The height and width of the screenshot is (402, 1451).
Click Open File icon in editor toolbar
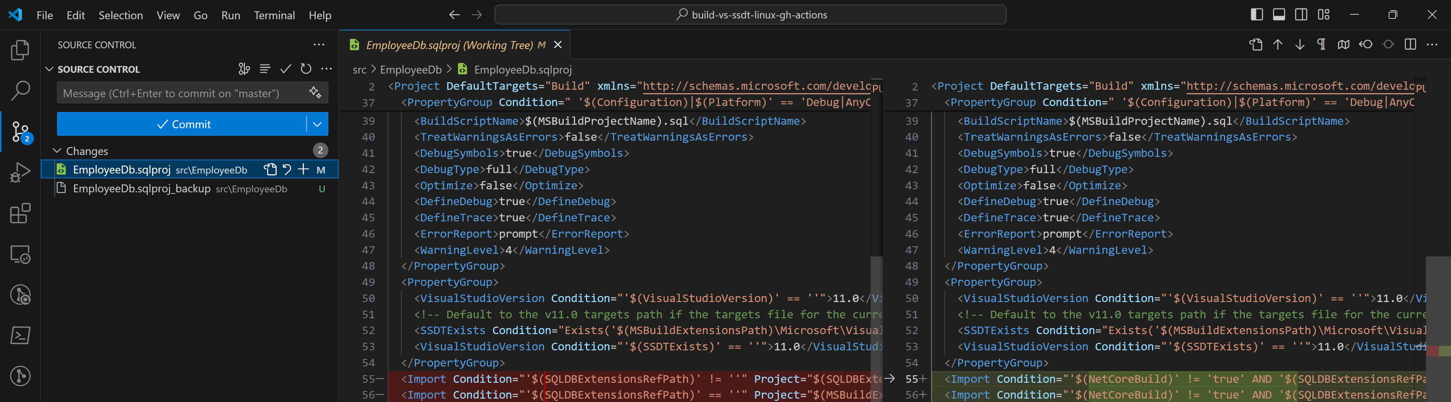pyautogui.click(x=1256, y=44)
